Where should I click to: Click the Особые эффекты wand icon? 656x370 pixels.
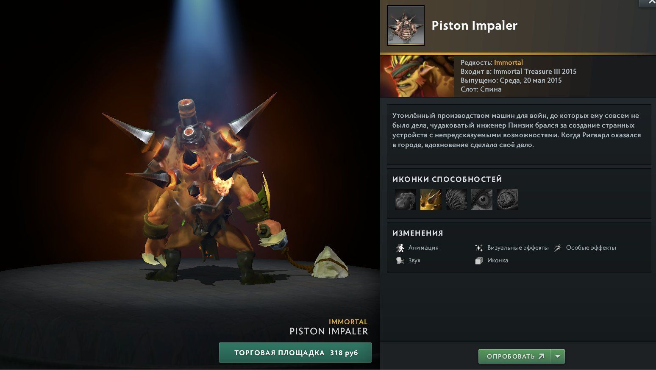pyautogui.click(x=558, y=248)
